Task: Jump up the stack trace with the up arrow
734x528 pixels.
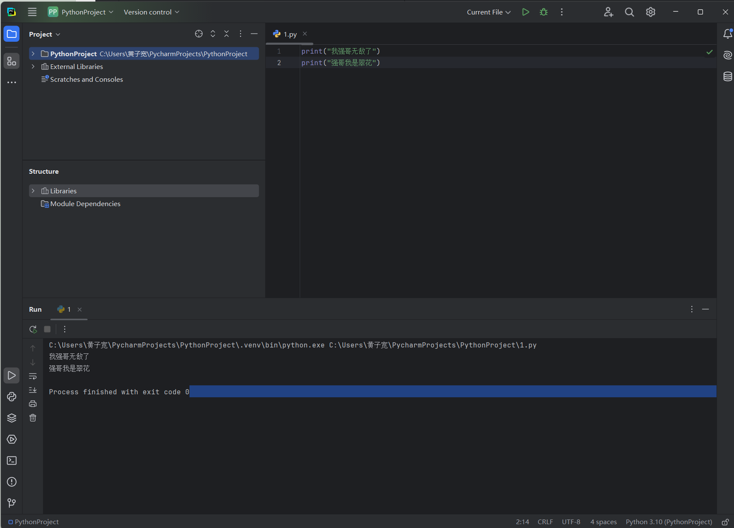Action: [33, 348]
